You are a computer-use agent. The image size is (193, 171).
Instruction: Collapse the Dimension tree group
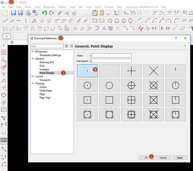(x=33, y=52)
